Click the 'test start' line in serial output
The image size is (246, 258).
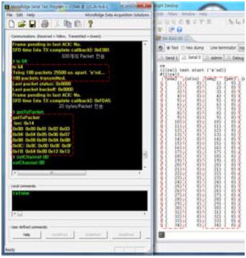tap(193, 70)
